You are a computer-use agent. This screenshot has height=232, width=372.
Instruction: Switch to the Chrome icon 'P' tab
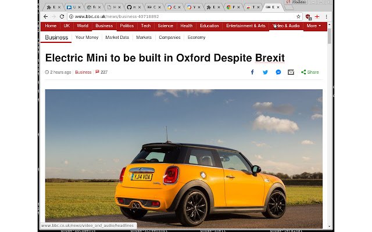(x=234, y=8)
